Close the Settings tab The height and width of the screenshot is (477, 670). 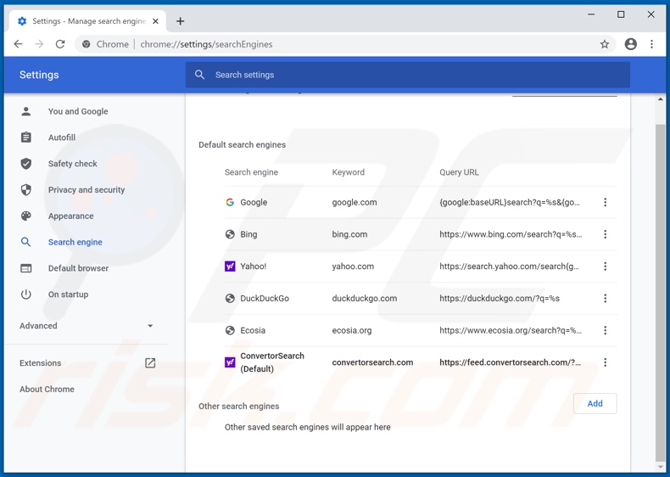click(155, 21)
